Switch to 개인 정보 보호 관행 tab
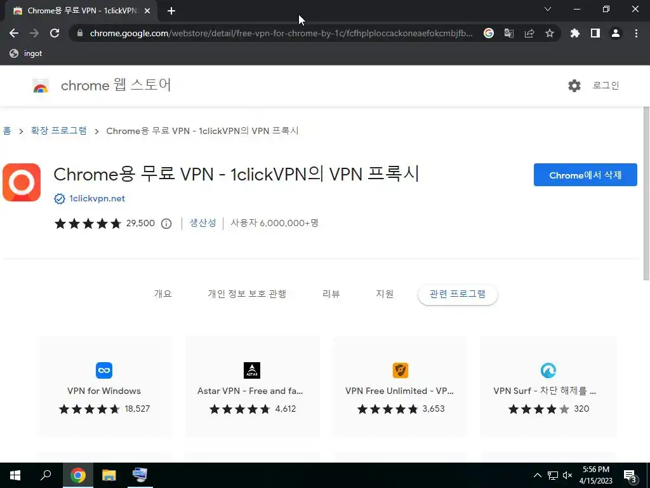 [247, 294]
